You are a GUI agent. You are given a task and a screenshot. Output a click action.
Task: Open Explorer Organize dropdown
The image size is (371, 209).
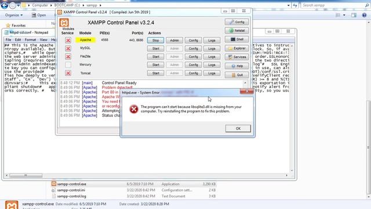point(14,15)
